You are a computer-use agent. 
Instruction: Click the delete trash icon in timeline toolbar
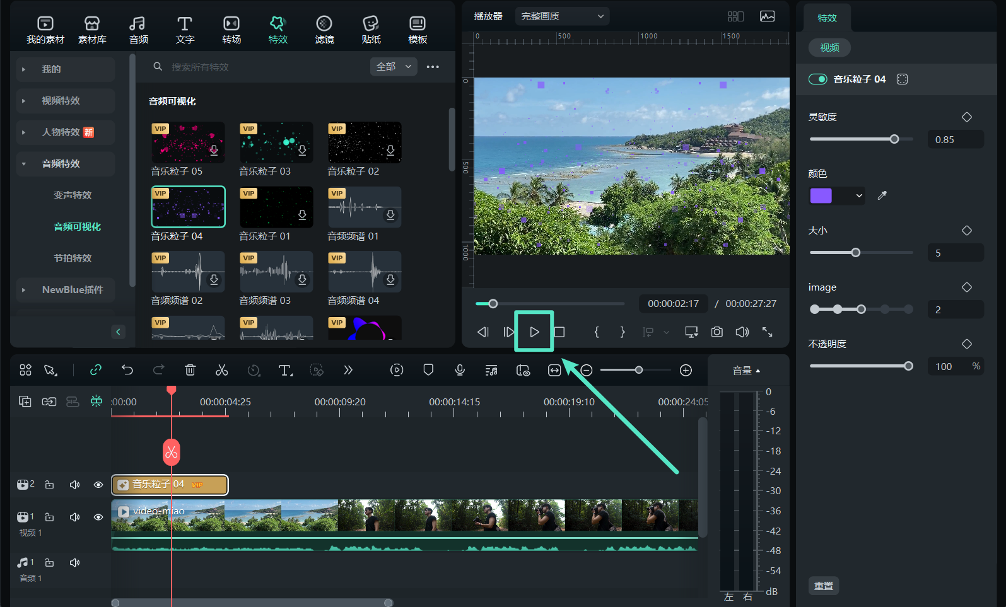click(x=190, y=370)
